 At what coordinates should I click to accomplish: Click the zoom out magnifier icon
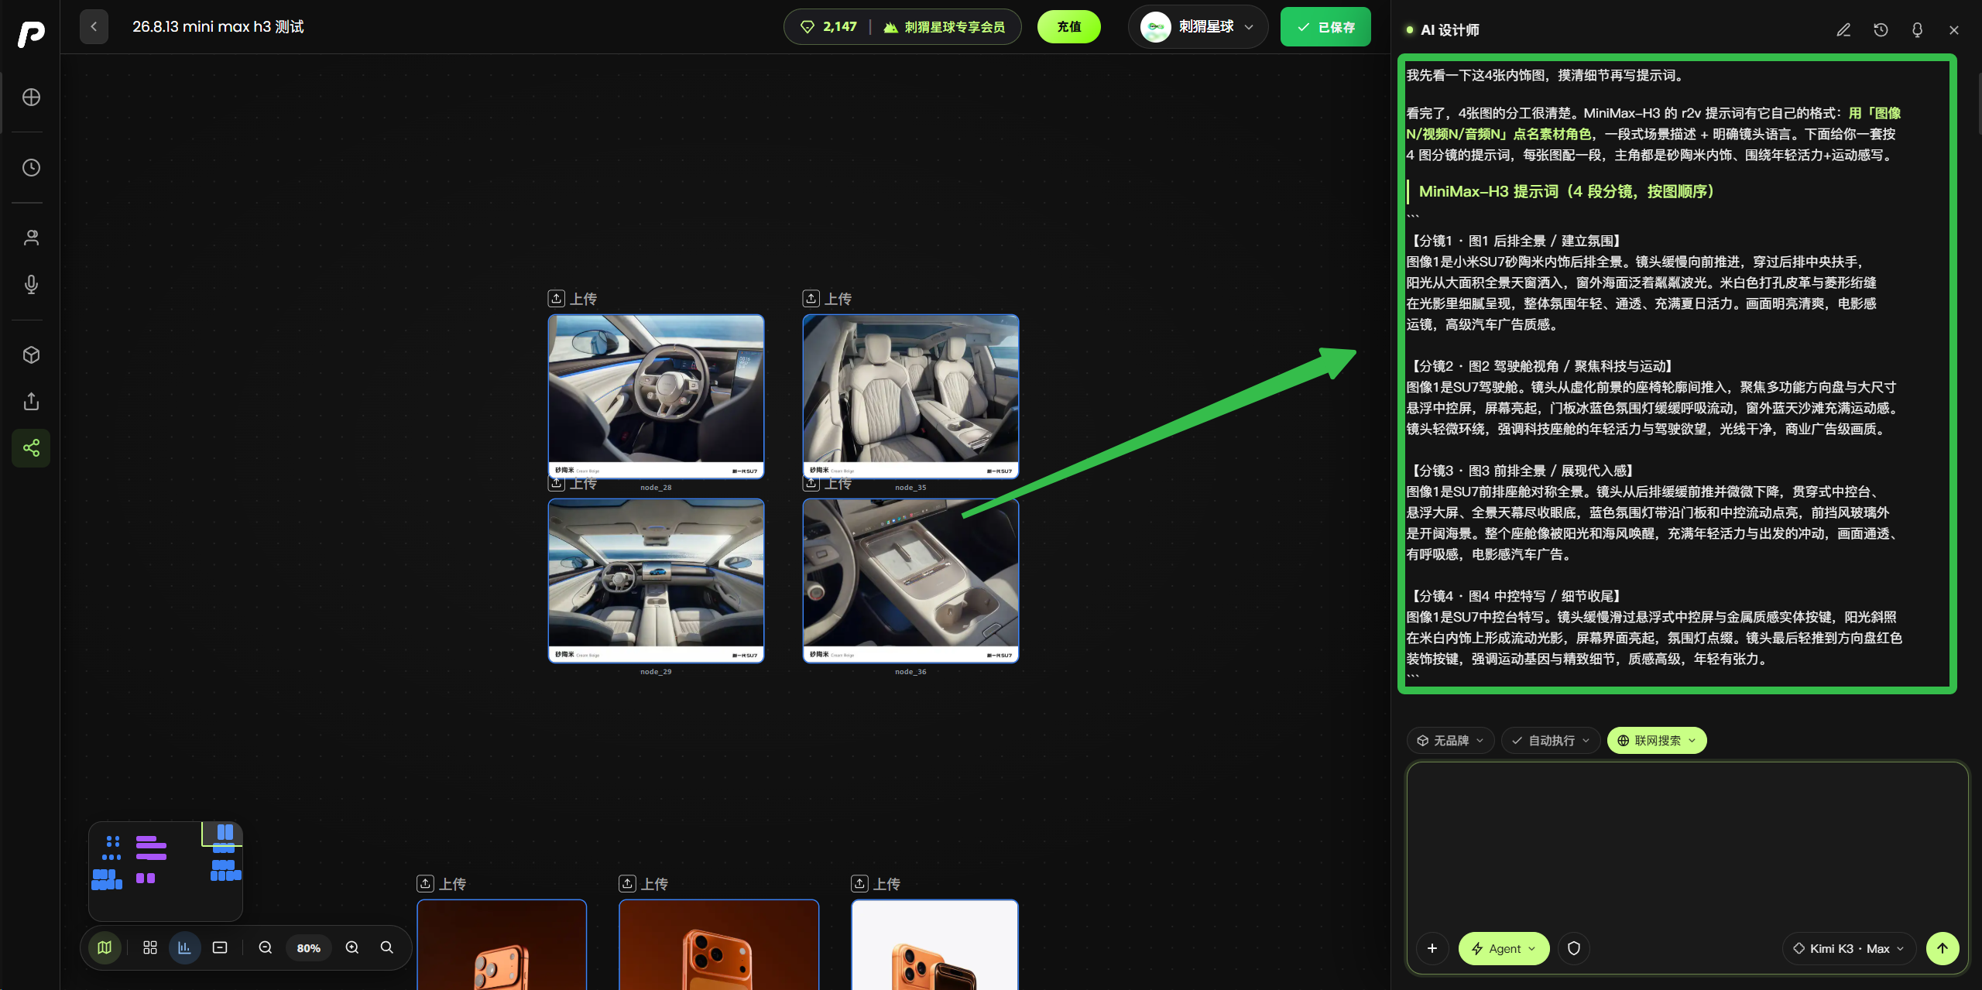pos(266,947)
